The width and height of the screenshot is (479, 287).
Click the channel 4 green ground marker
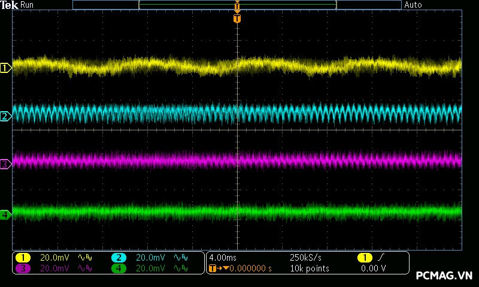(5, 214)
